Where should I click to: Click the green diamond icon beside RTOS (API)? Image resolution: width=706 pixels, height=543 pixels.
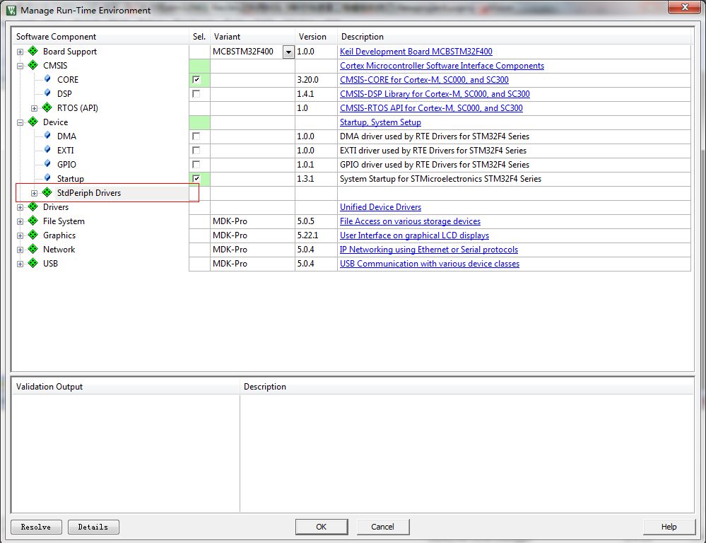point(47,108)
